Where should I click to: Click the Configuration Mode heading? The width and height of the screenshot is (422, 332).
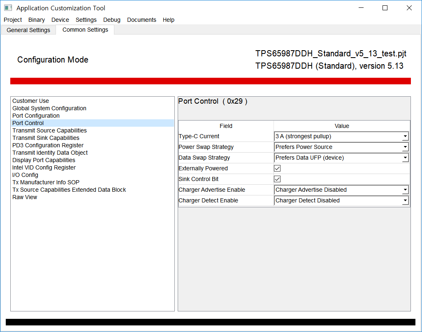(x=53, y=60)
